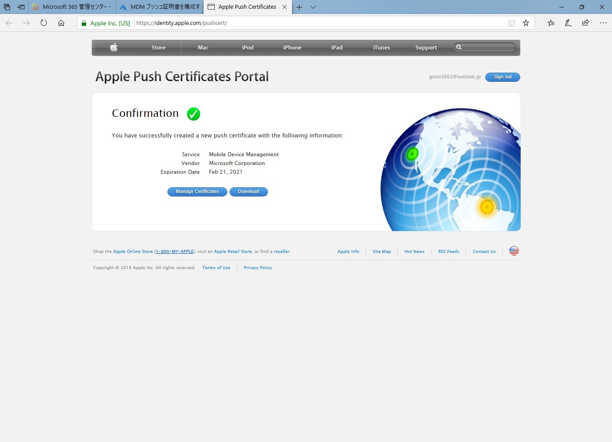Screen dimensions: 612x442
Task: Click the Apple logo in the navigation bar
Action: coord(114,47)
